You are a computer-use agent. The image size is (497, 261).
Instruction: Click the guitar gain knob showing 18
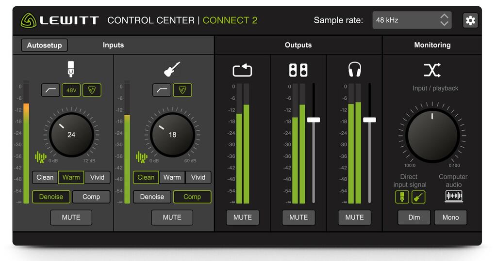click(x=172, y=135)
